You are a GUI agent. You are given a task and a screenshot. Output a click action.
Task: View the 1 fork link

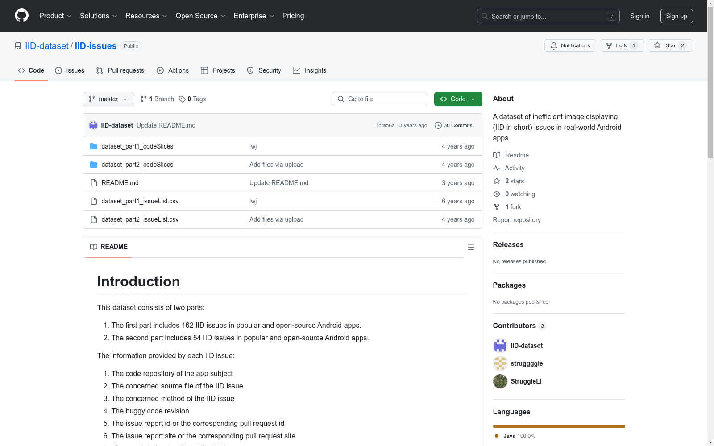pyautogui.click(x=507, y=207)
